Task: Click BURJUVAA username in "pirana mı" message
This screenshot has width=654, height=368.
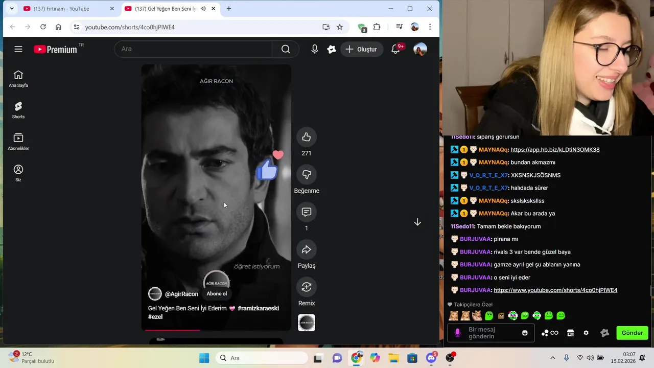Action: pyautogui.click(x=475, y=239)
